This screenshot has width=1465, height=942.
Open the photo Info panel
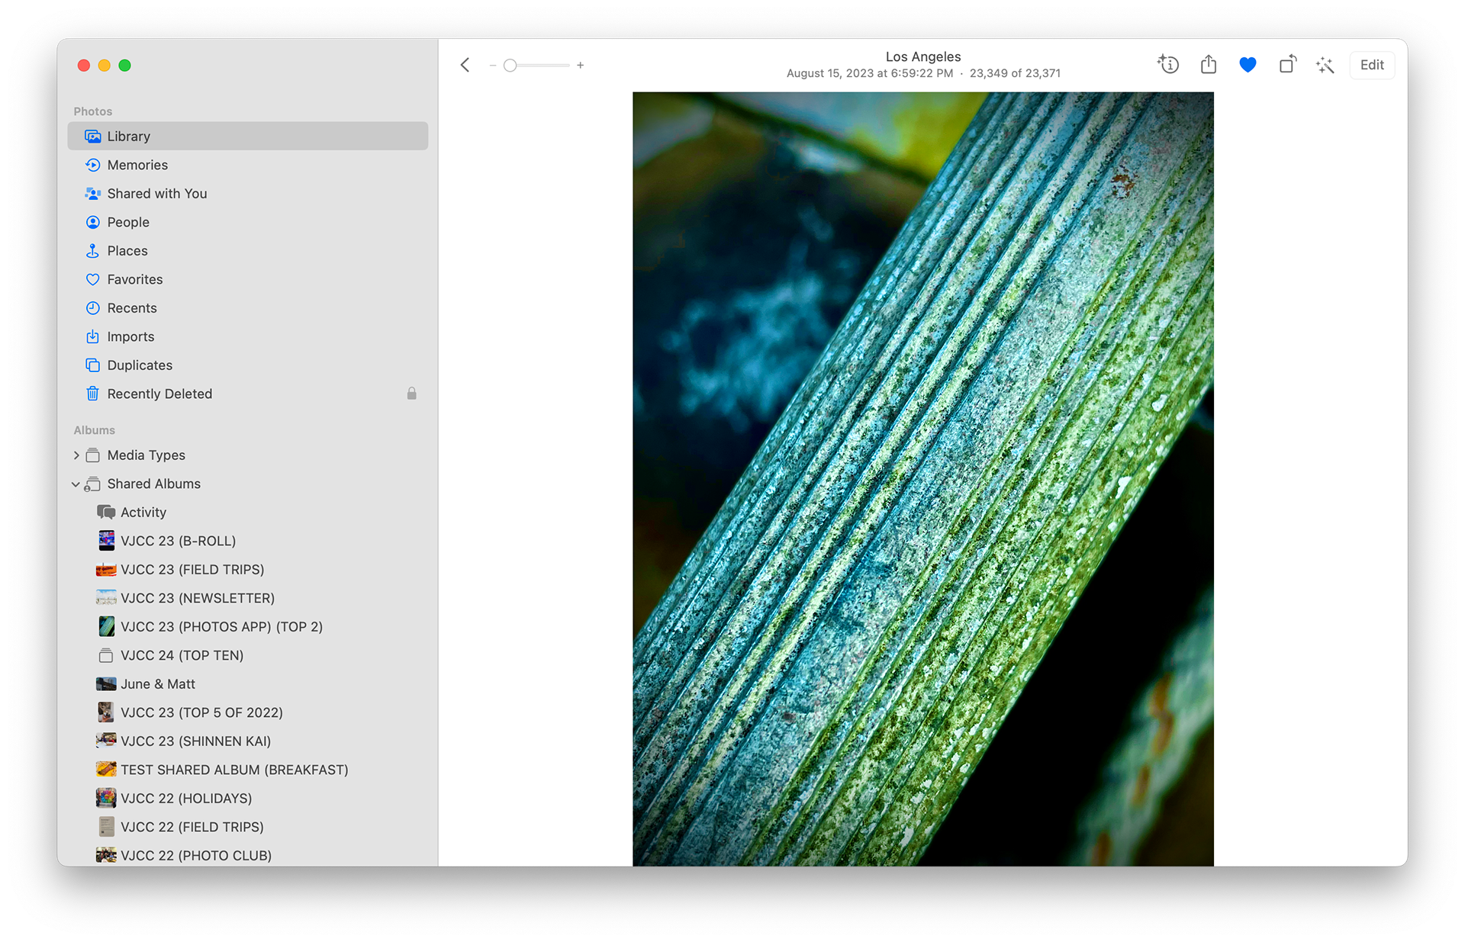click(x=1168, y=65)
